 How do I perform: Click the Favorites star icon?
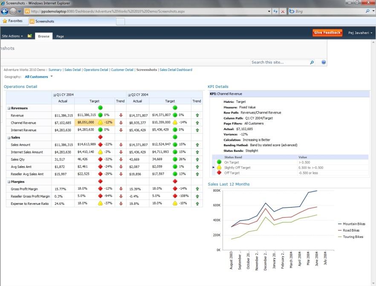[5, 21]
